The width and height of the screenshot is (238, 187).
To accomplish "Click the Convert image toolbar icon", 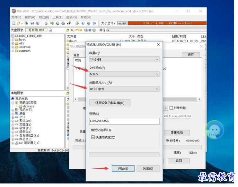I will [x=57, y=23].
